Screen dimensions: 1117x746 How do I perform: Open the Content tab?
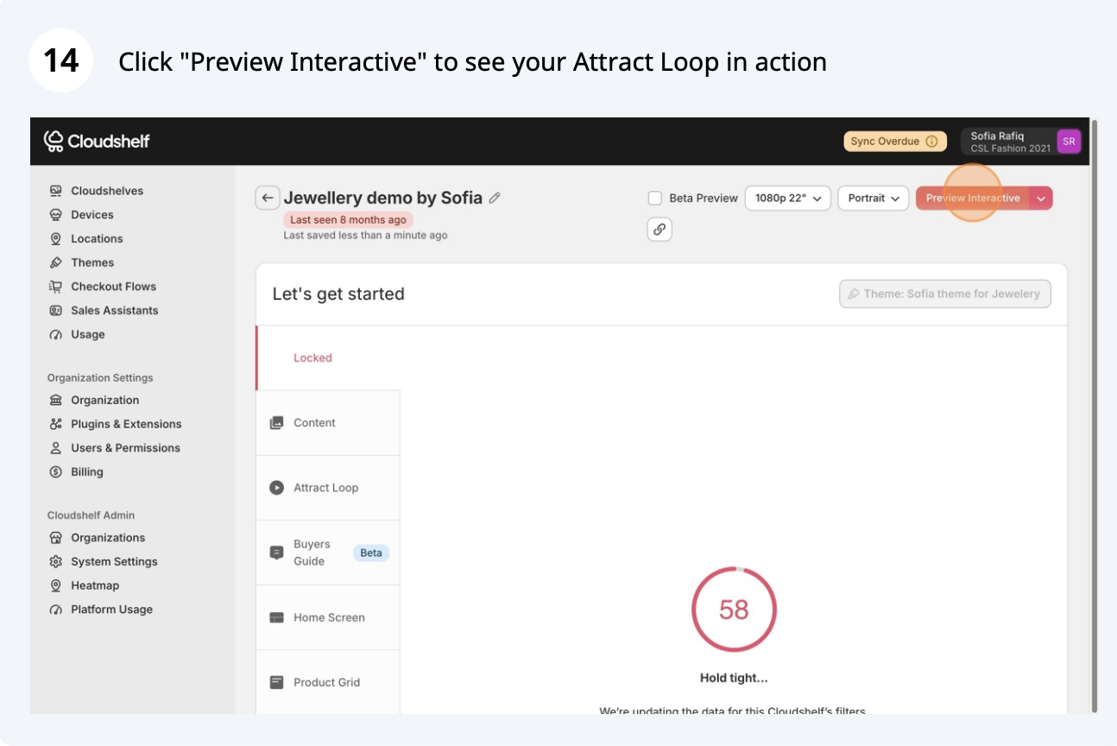point(314,423)
